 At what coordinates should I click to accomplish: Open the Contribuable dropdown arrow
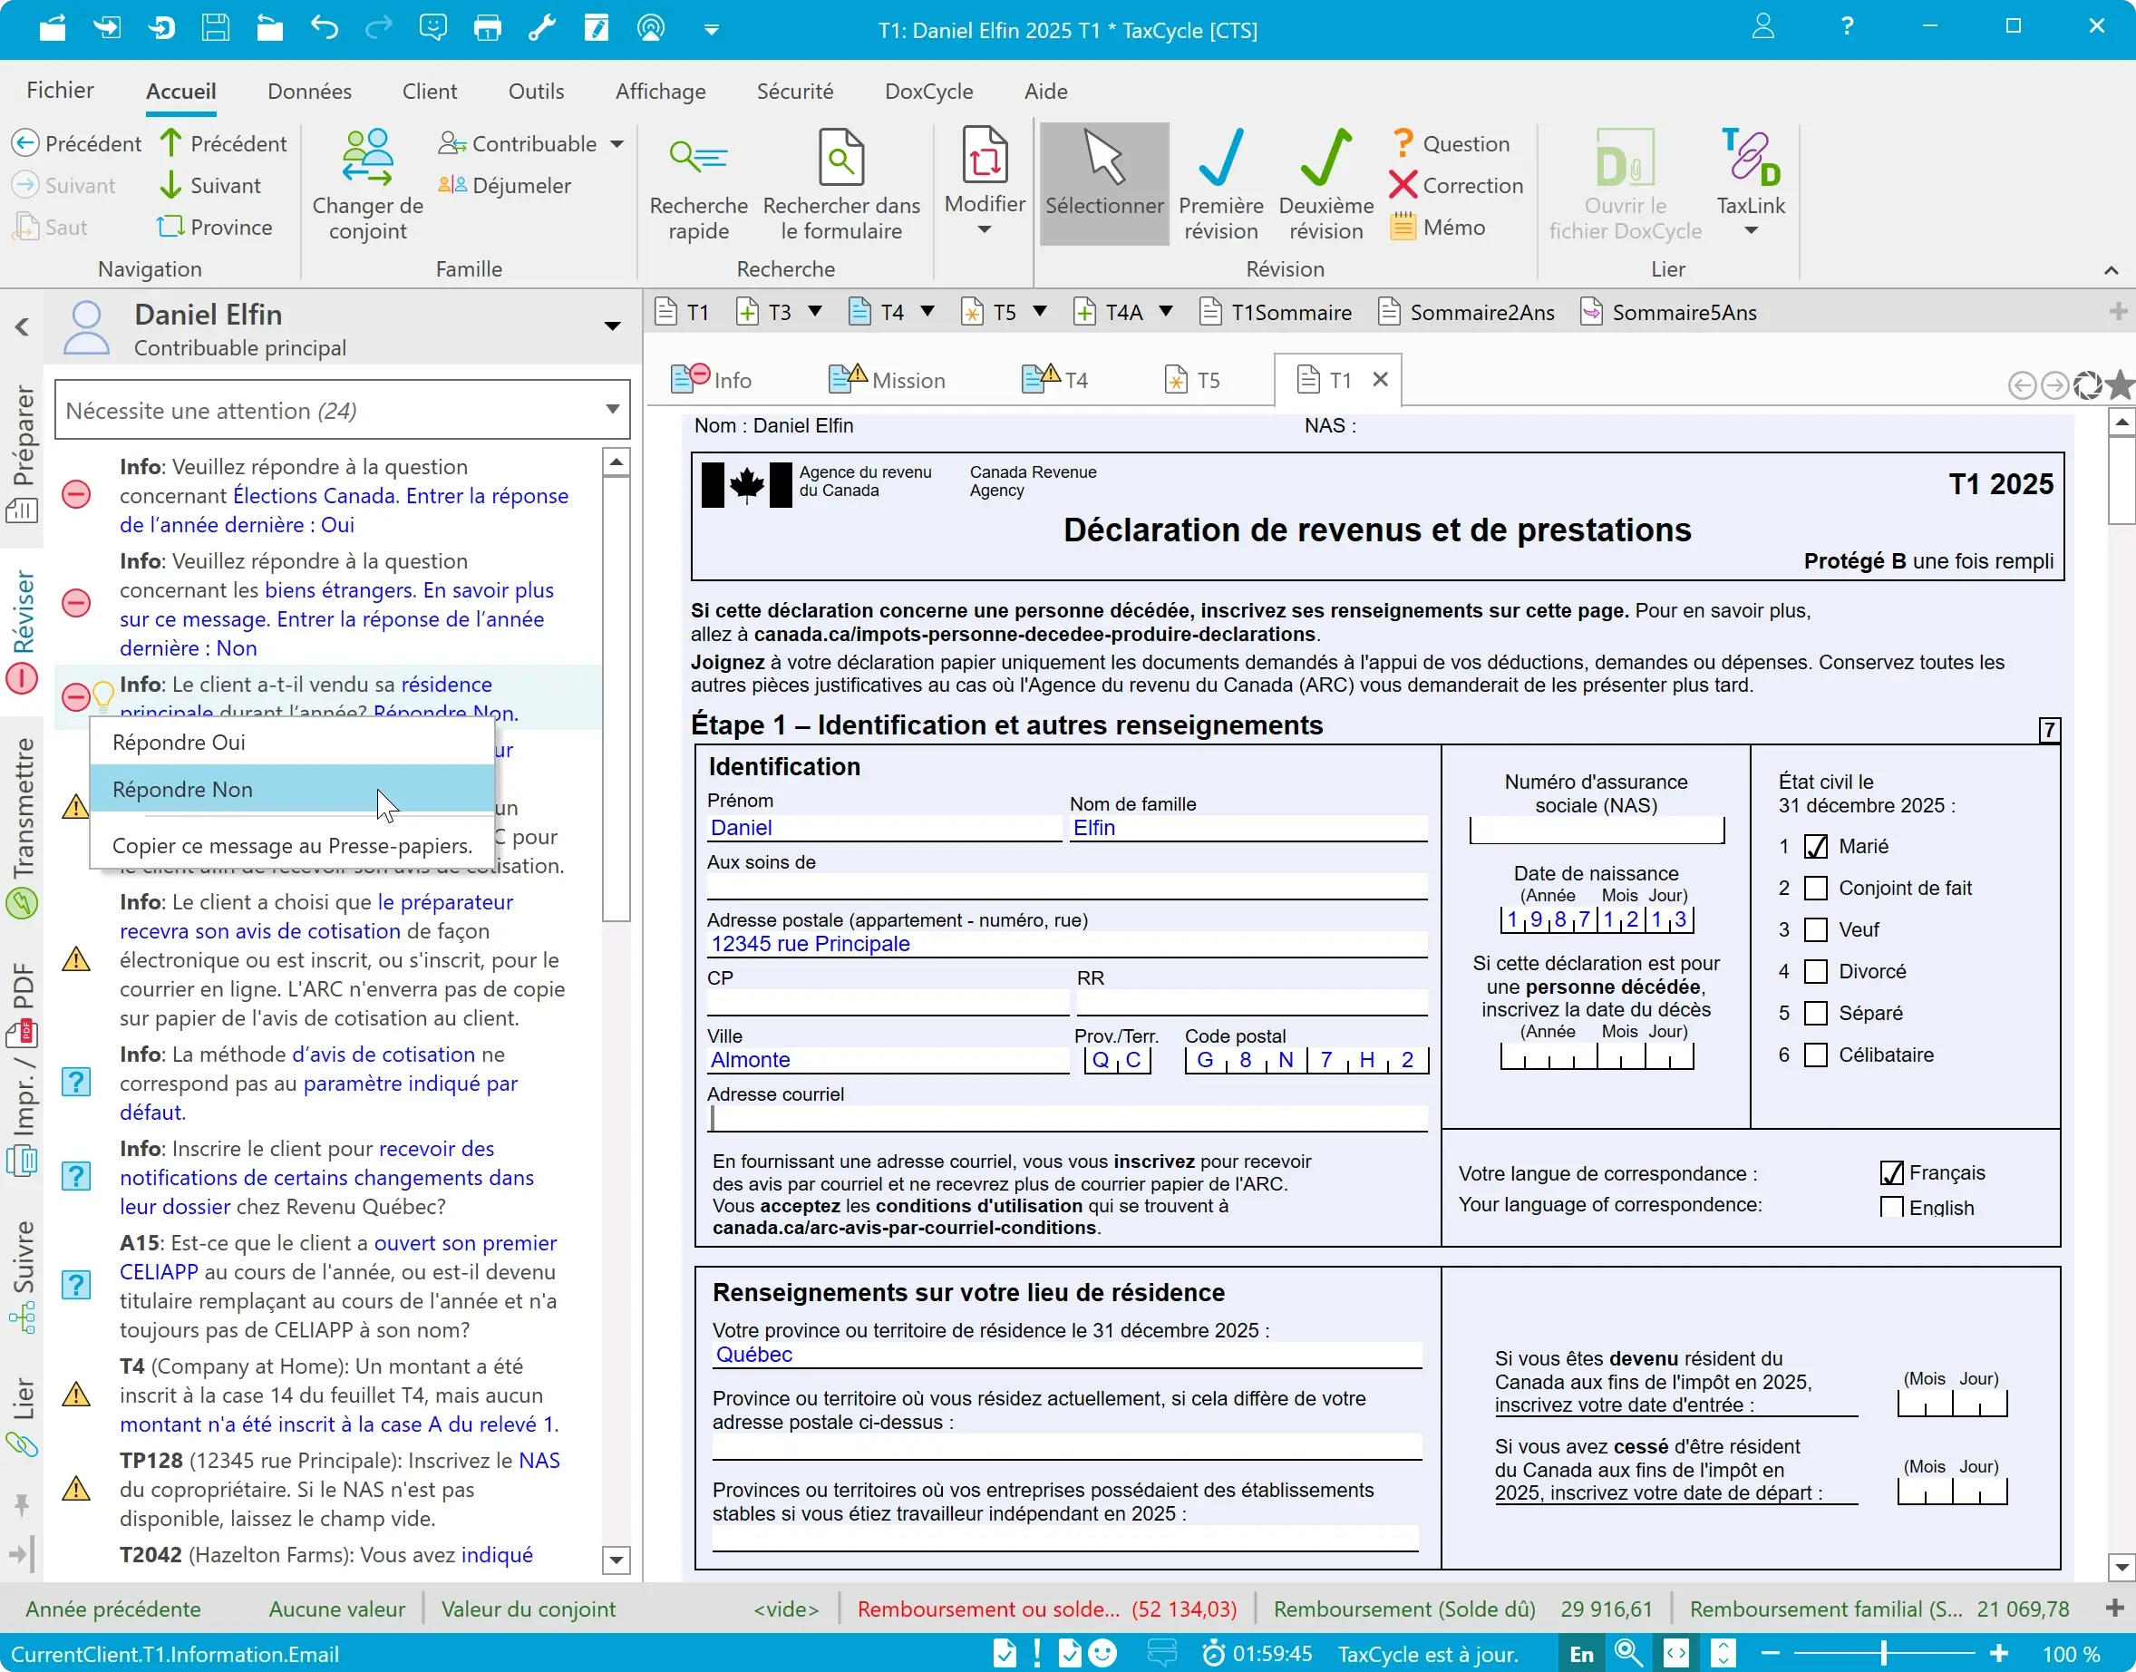coord(617,144)
